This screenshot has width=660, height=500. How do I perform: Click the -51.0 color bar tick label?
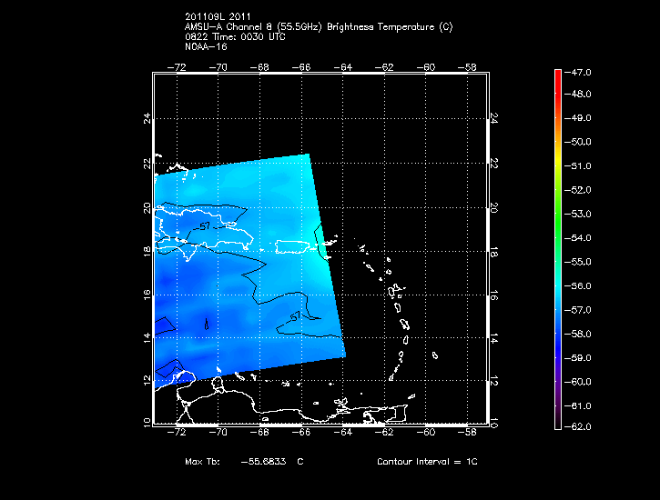tap(579, 166)
